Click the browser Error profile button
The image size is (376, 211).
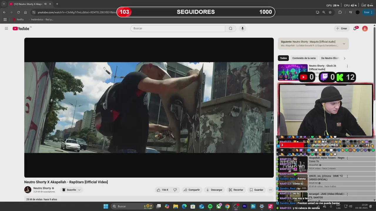[x=368, y=12]
